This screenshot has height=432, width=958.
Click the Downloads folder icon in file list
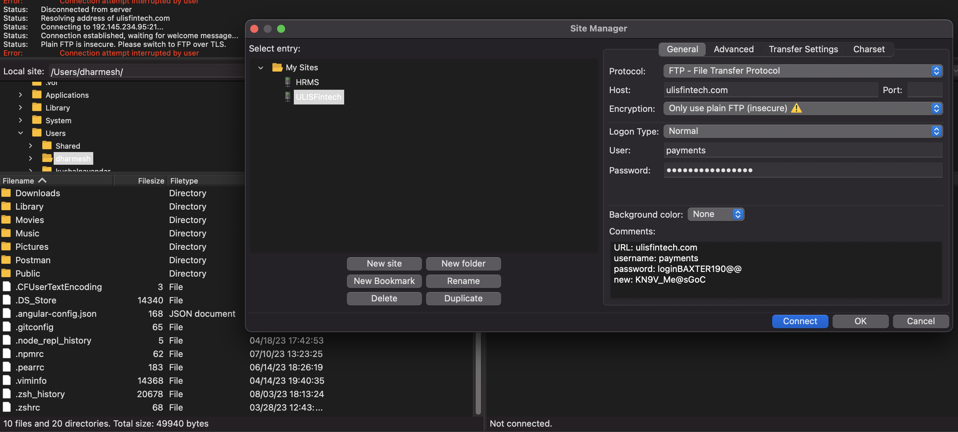tap(6, 193)
